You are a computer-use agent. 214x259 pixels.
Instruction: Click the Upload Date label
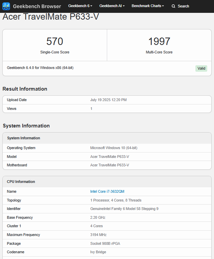[17, 100]
